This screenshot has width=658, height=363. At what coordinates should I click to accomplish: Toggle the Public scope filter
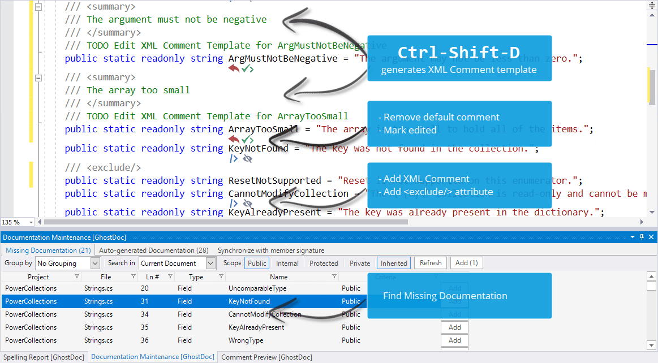pos(256,263)
